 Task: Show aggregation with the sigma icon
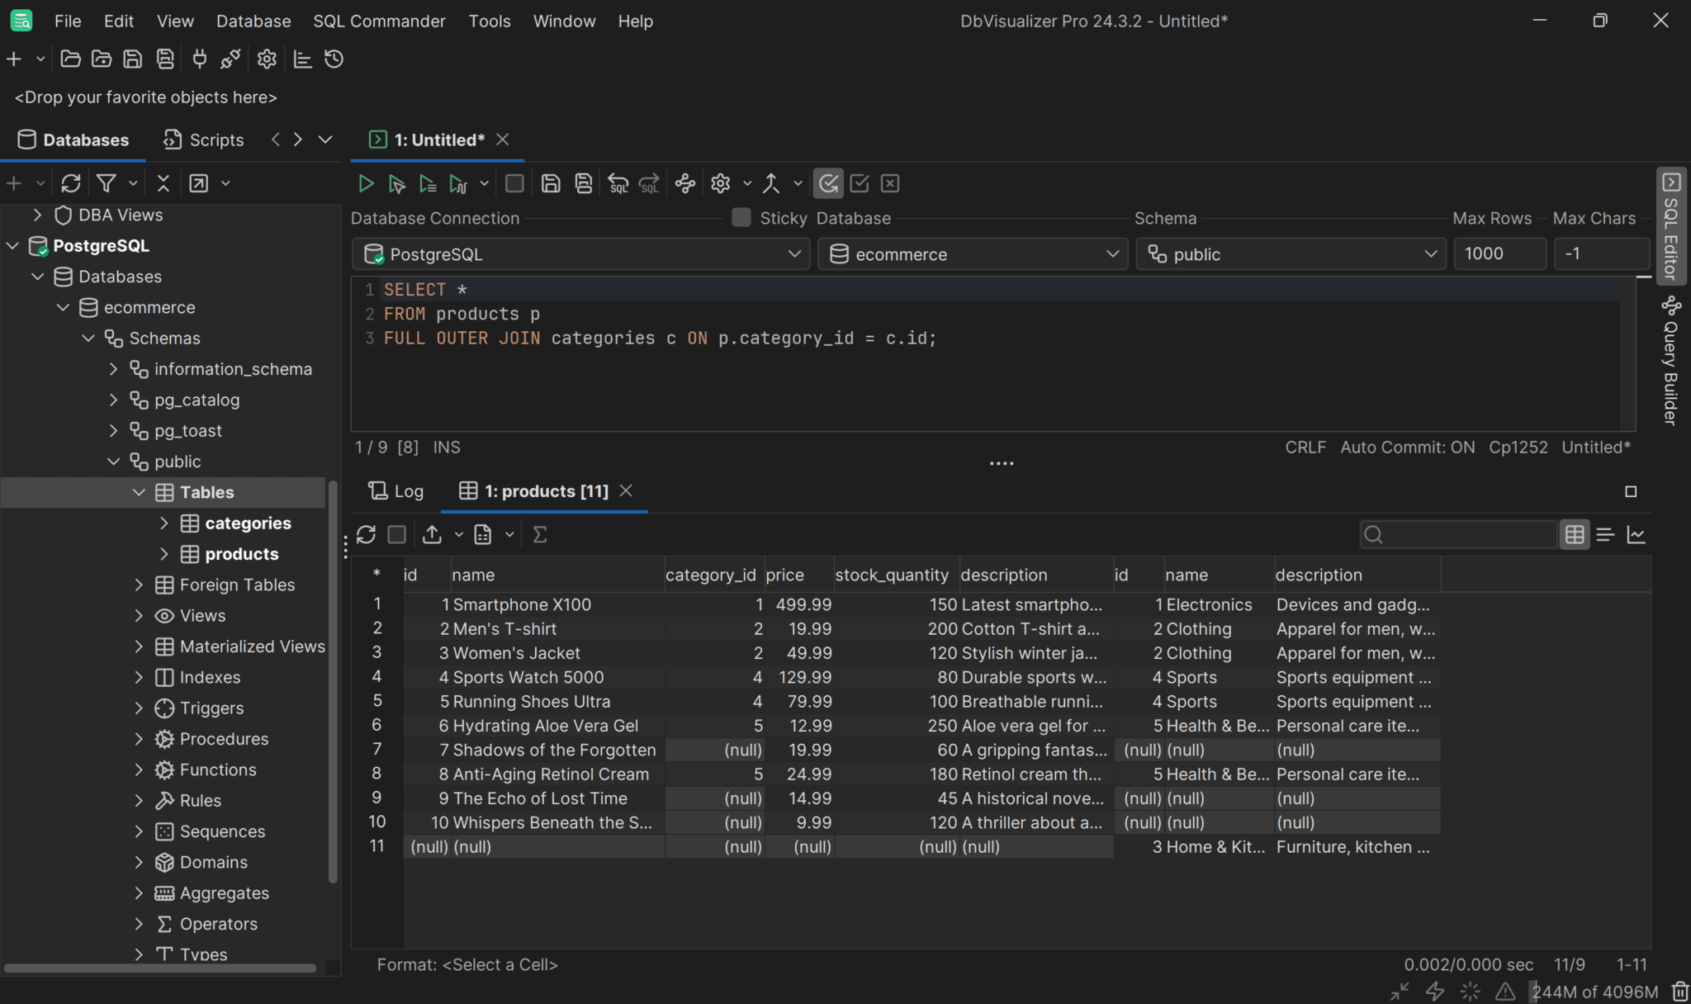click(540, 534)
